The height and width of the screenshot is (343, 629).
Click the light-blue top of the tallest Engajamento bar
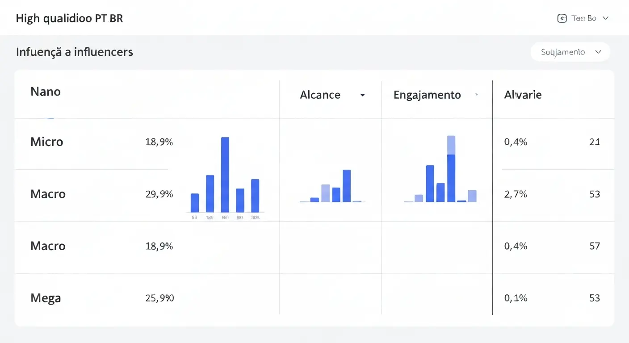pos(451,145)
